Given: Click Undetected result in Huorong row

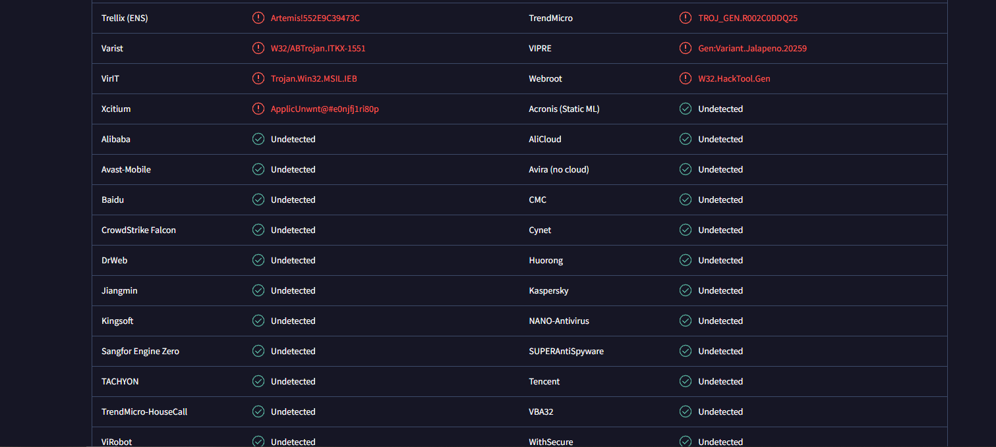Looking at the screenshot, I should tap(720, 261).
